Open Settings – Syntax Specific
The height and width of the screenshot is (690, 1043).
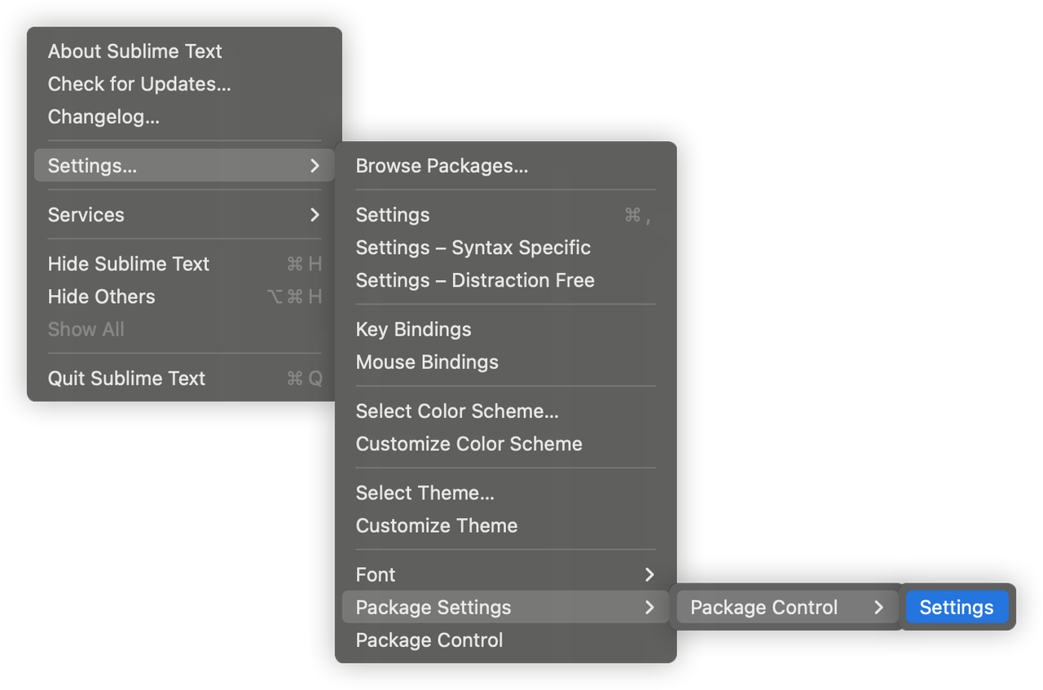point(506,248)
